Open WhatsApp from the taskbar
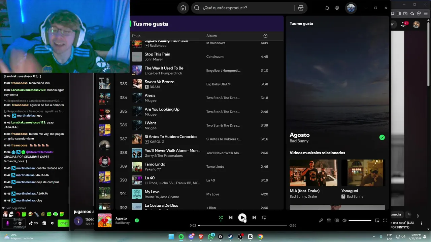 point(211,237)
